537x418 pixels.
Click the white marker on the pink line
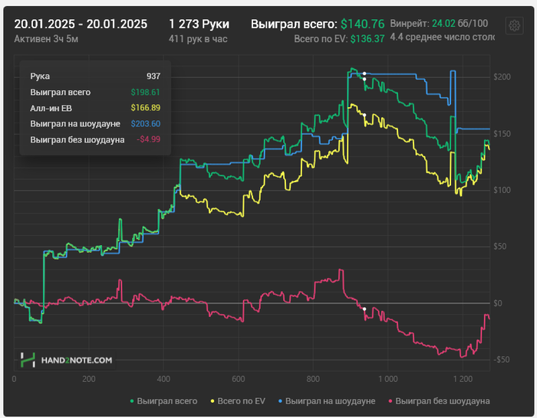(x=364, y=309)
